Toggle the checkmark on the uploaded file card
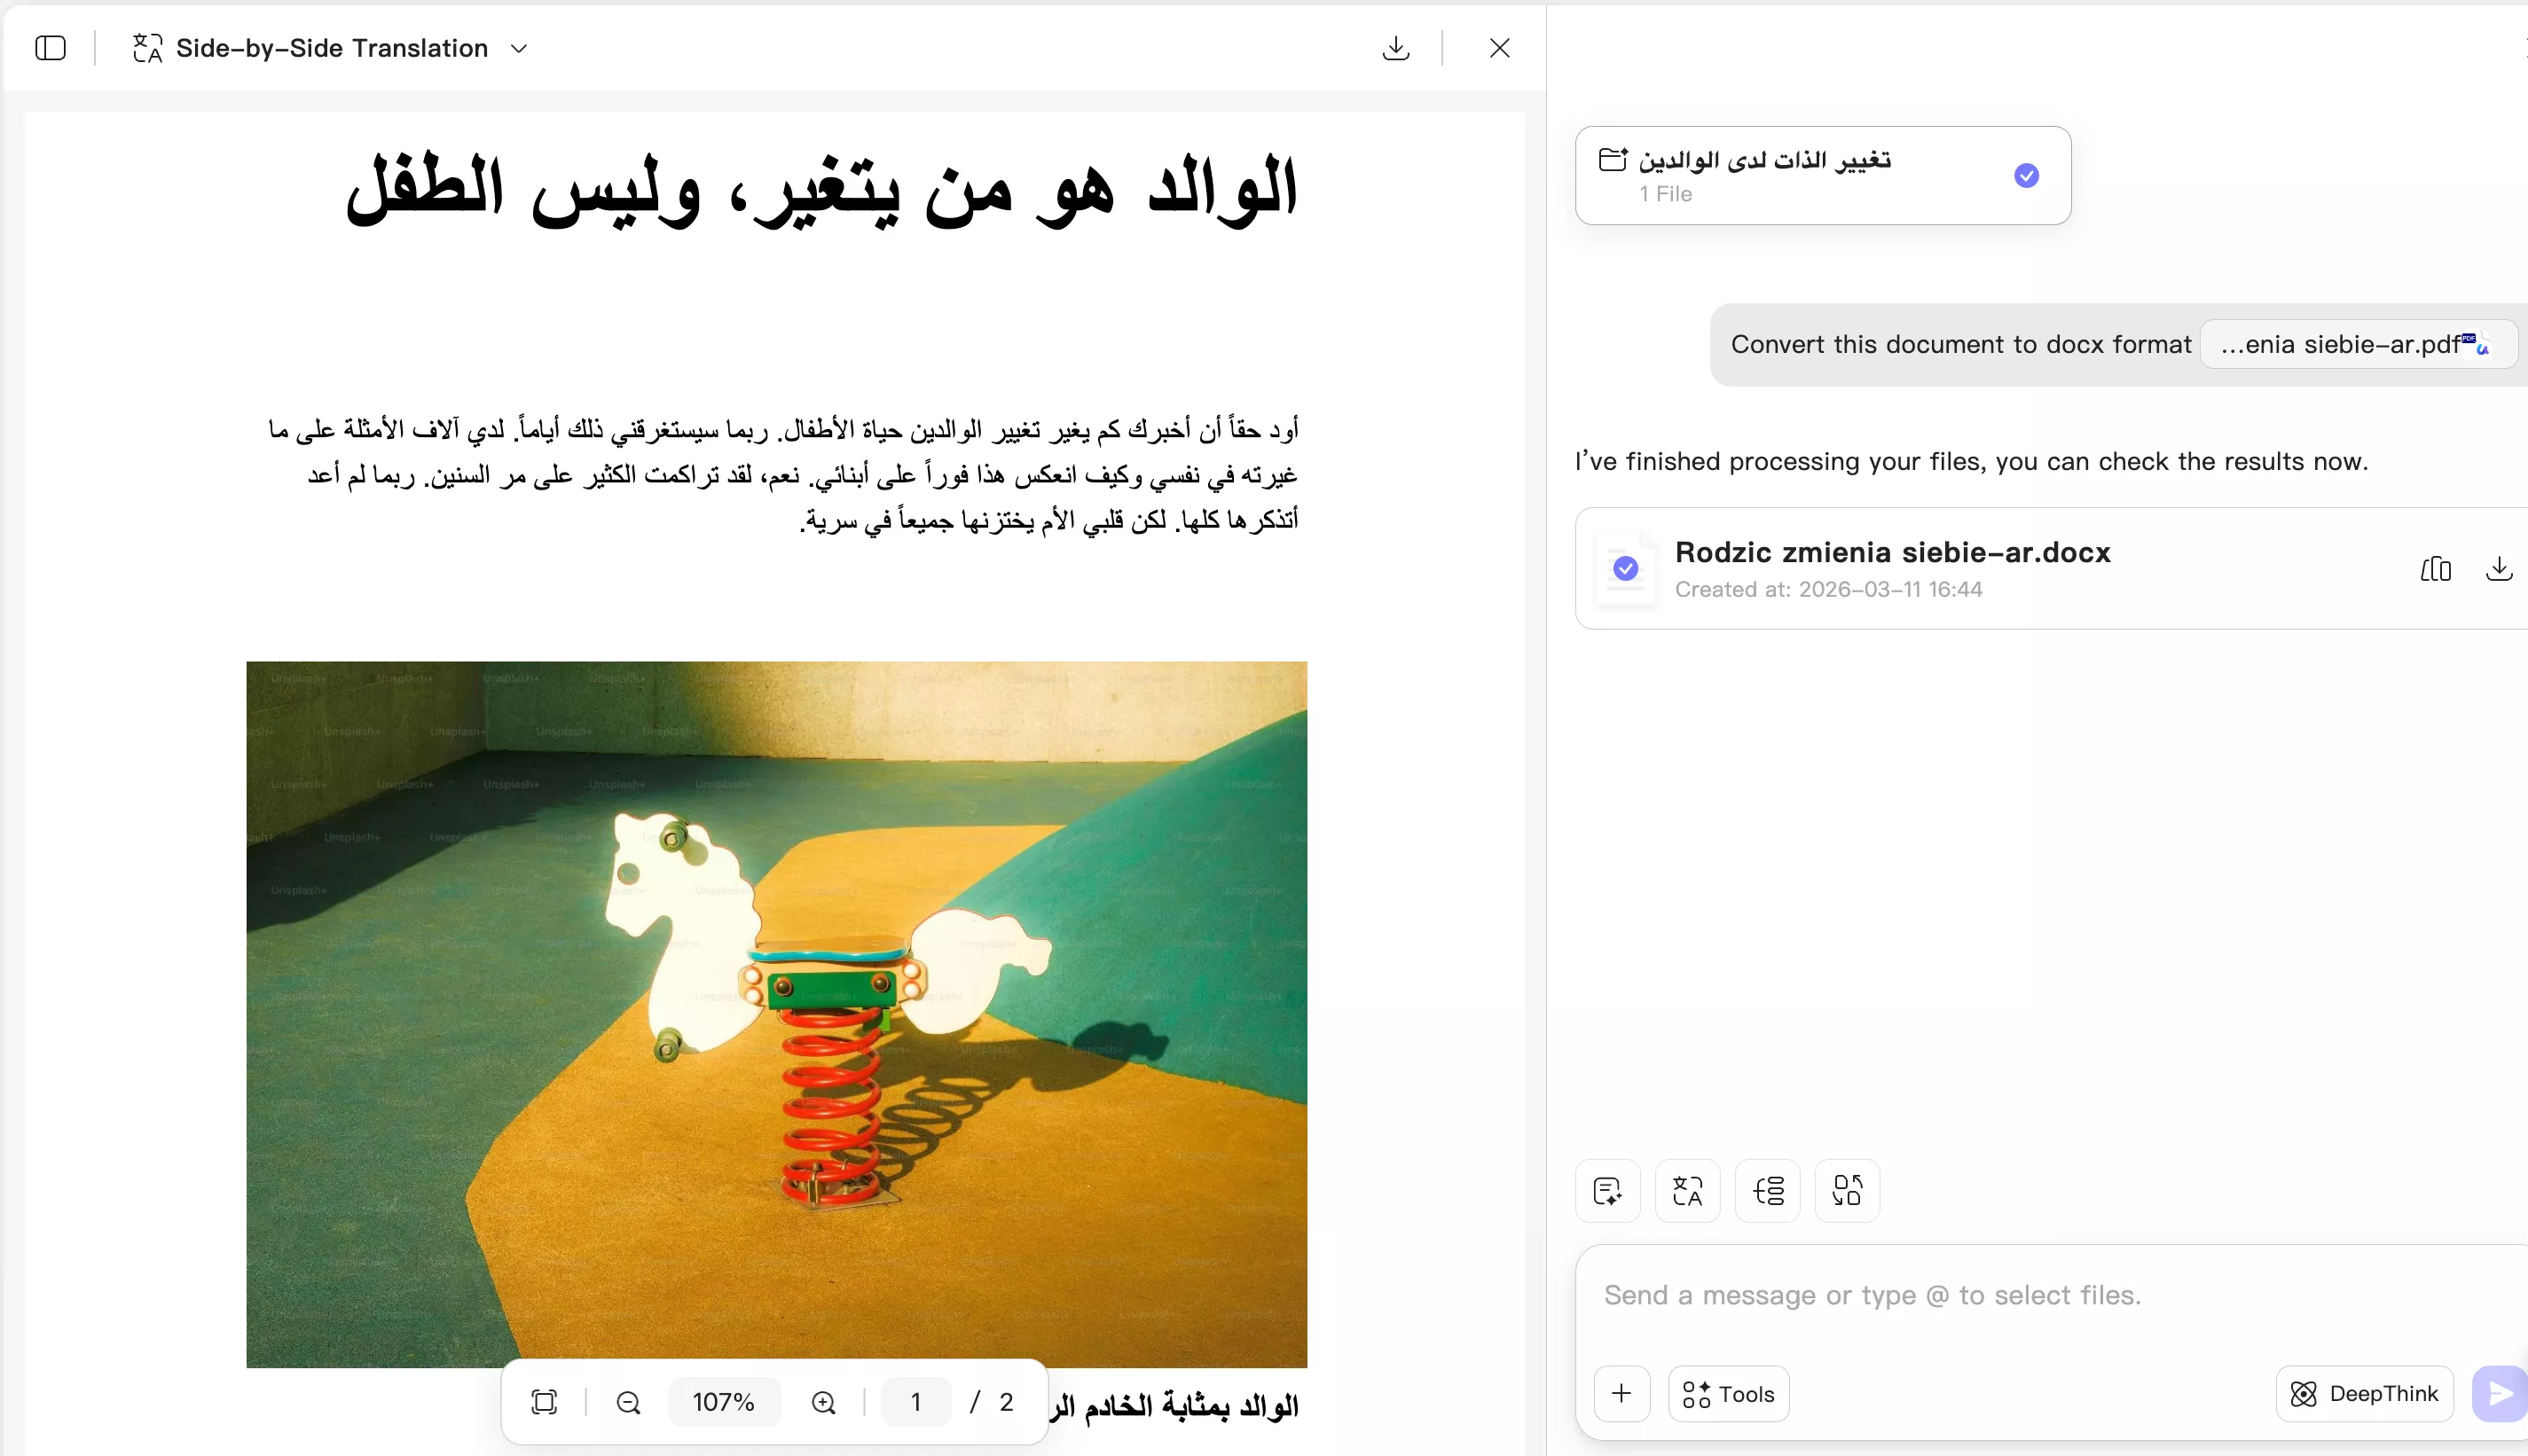 [x=2026, y=175]
